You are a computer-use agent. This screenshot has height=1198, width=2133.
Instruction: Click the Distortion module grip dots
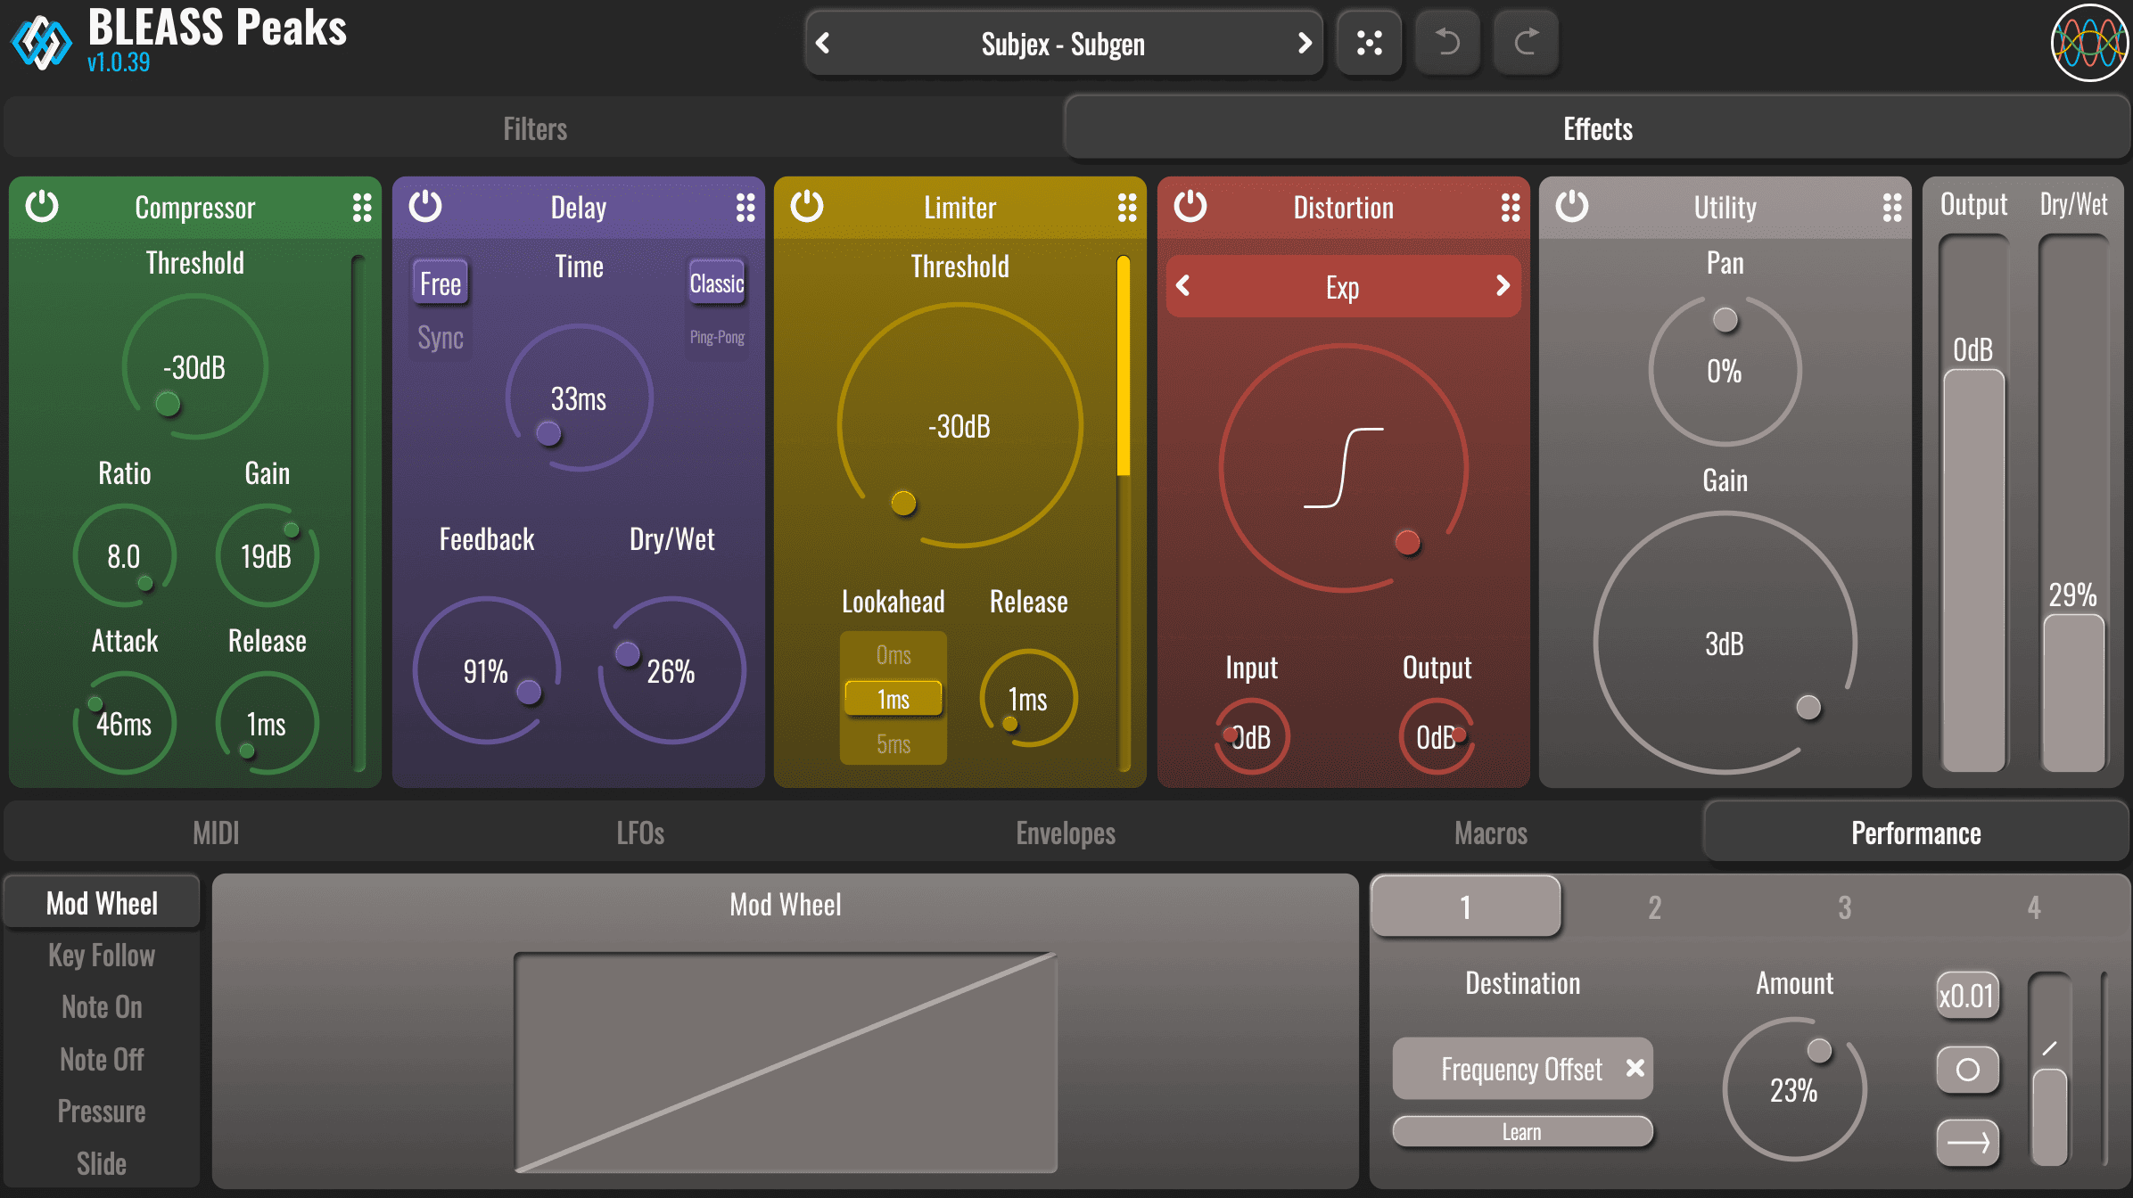click(x=1511, y=208)
